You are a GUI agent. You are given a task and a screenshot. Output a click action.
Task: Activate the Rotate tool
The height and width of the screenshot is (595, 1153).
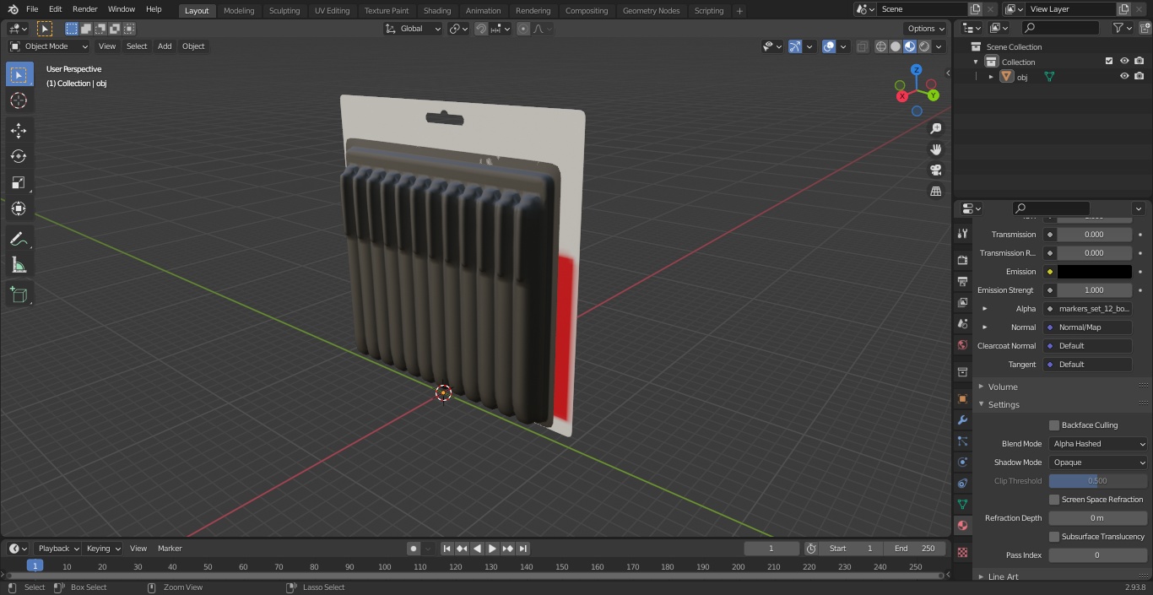click(19, 156)
